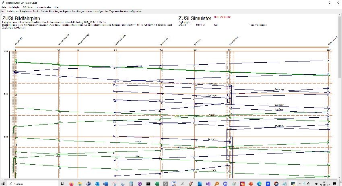Open the Datei menu
This screenshot has height=186, width=342.
click(4, 7)
